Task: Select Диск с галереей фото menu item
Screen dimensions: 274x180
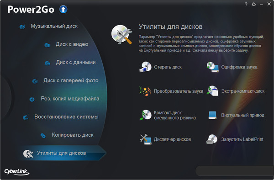Action: tap(71, 80)
